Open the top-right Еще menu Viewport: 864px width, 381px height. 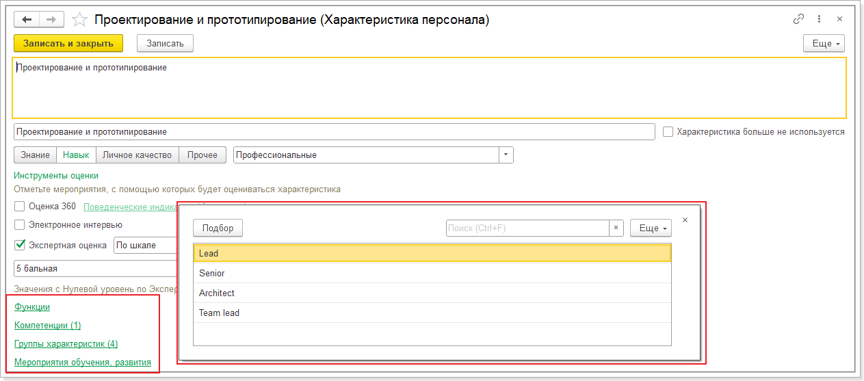(824, 44)
